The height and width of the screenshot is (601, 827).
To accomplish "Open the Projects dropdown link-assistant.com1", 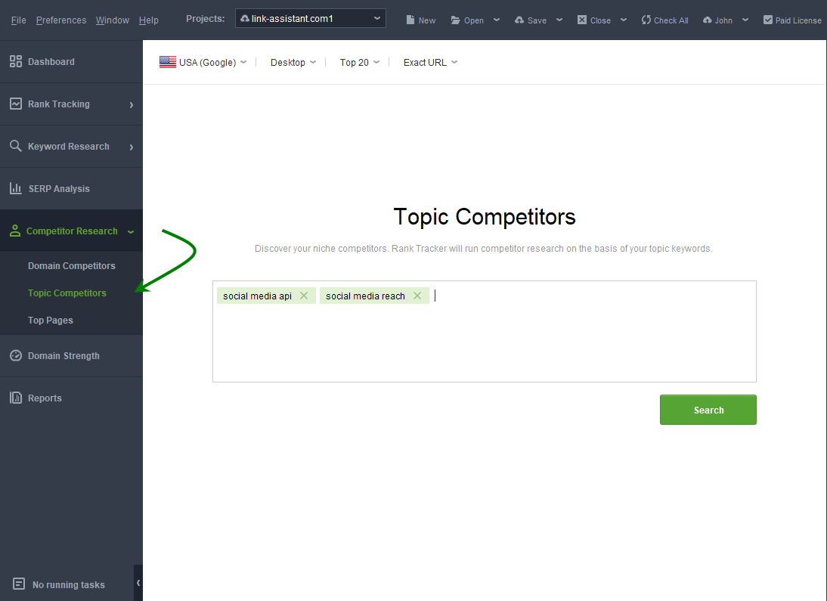I will (311, 19).
